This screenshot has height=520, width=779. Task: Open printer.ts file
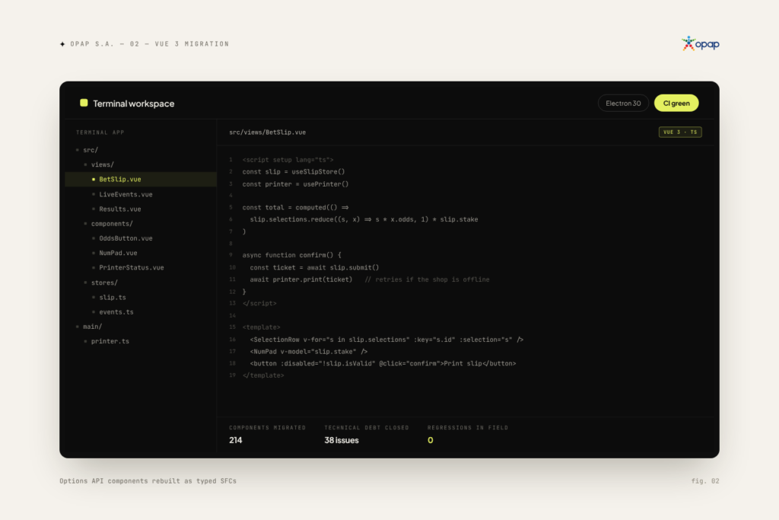point(110,342)
